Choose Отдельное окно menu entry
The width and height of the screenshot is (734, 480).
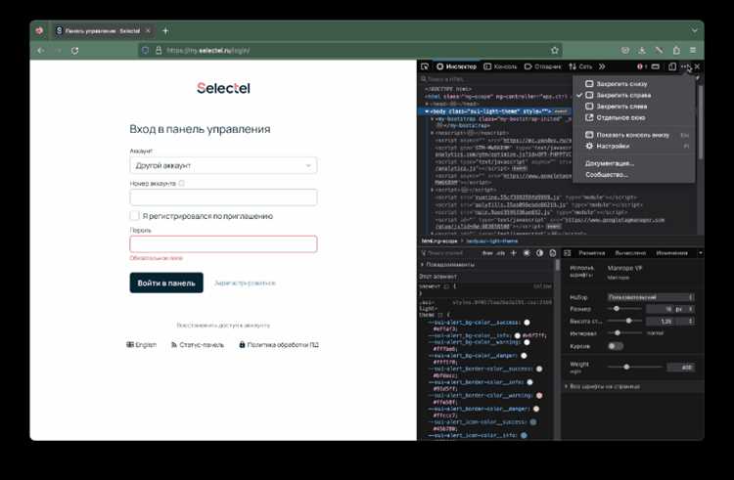click(x=634, y=117)
